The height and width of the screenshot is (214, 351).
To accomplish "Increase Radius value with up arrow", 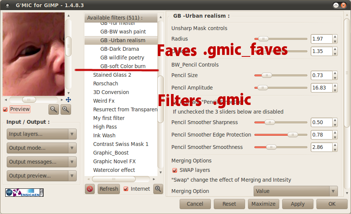I will [335, 37].
